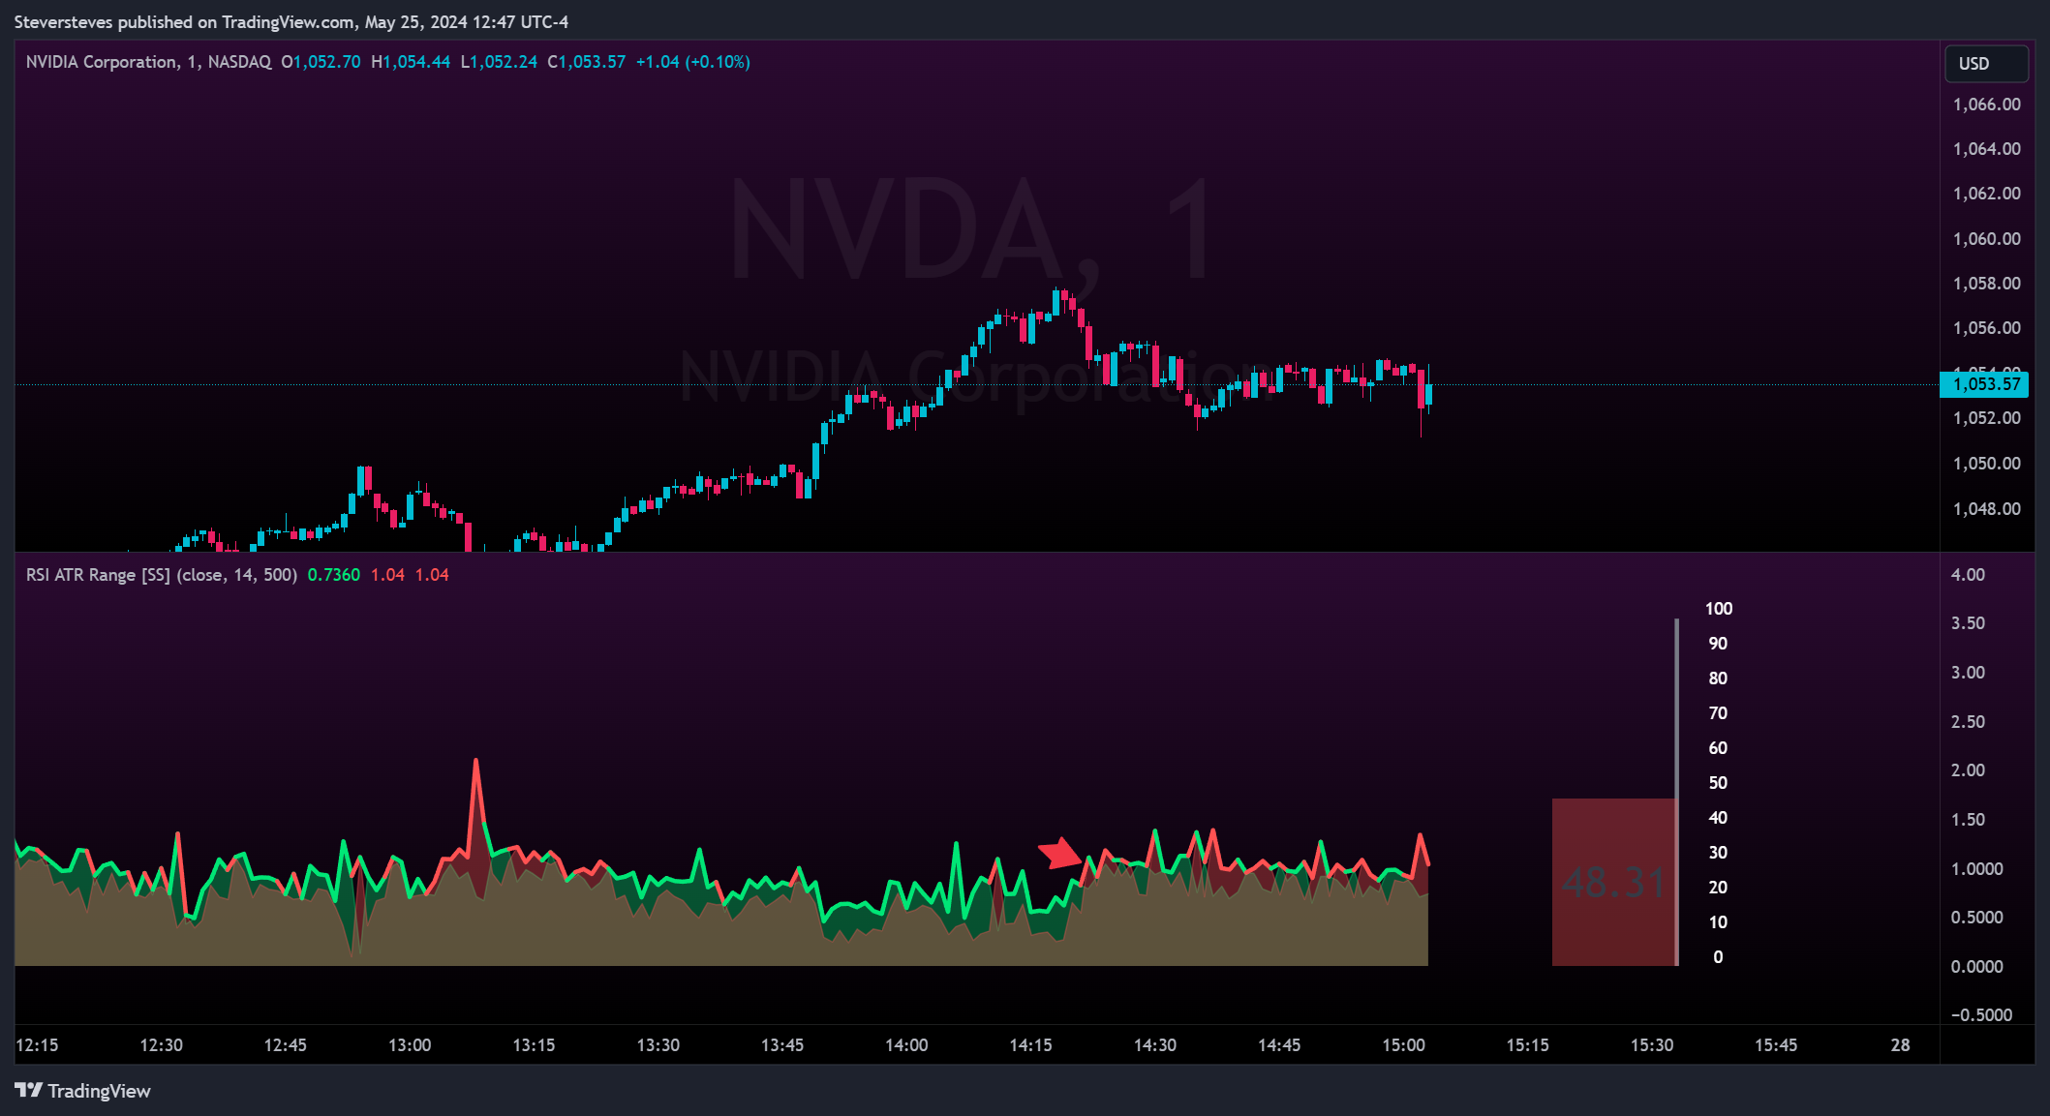
Task: Click the 0 label on the RSI gauge
Action: point(1718,957)
